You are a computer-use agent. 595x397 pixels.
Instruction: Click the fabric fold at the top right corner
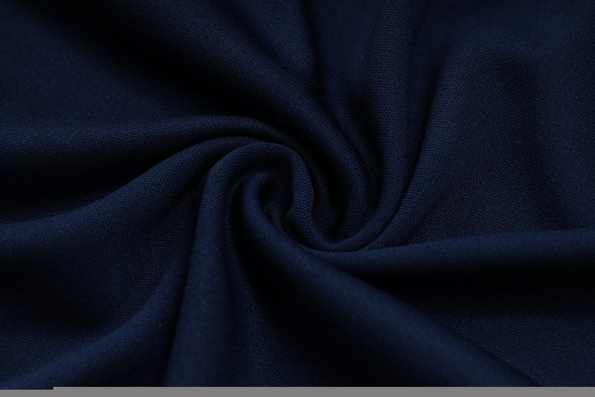539,37
